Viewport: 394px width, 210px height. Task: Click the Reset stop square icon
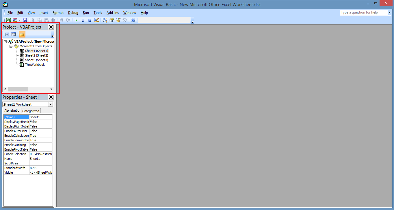pos(90,20)
